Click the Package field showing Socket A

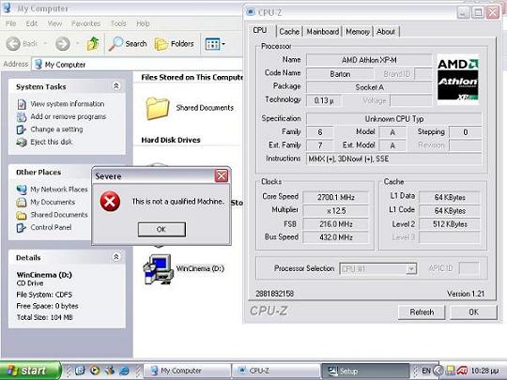pyautogui.click(x=369, y=87)
